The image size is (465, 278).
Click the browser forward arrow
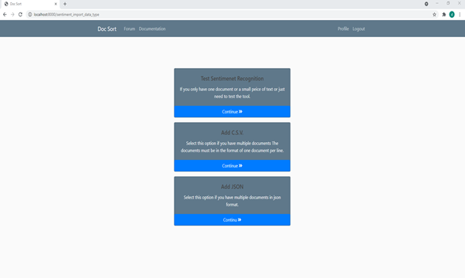tap(12, 14)
